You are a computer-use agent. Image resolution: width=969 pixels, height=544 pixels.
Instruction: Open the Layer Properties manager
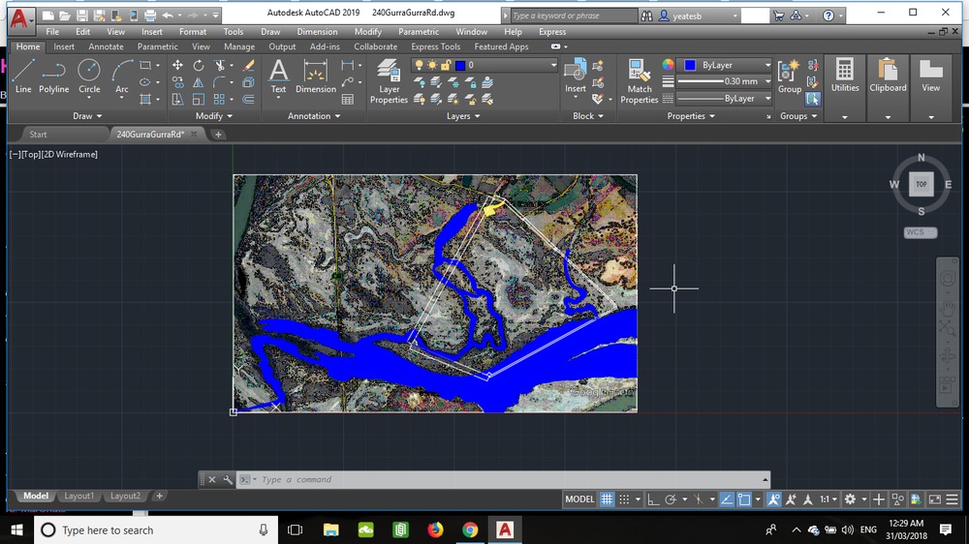pos(389,81)
